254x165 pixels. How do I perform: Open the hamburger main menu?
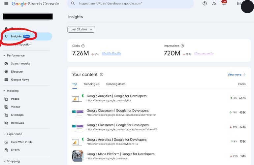coord(6,3)
